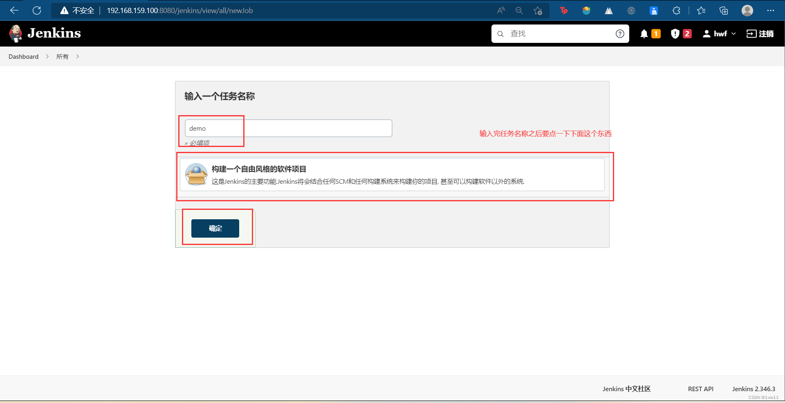Open the security warnings shield icon

coord(675,34)
